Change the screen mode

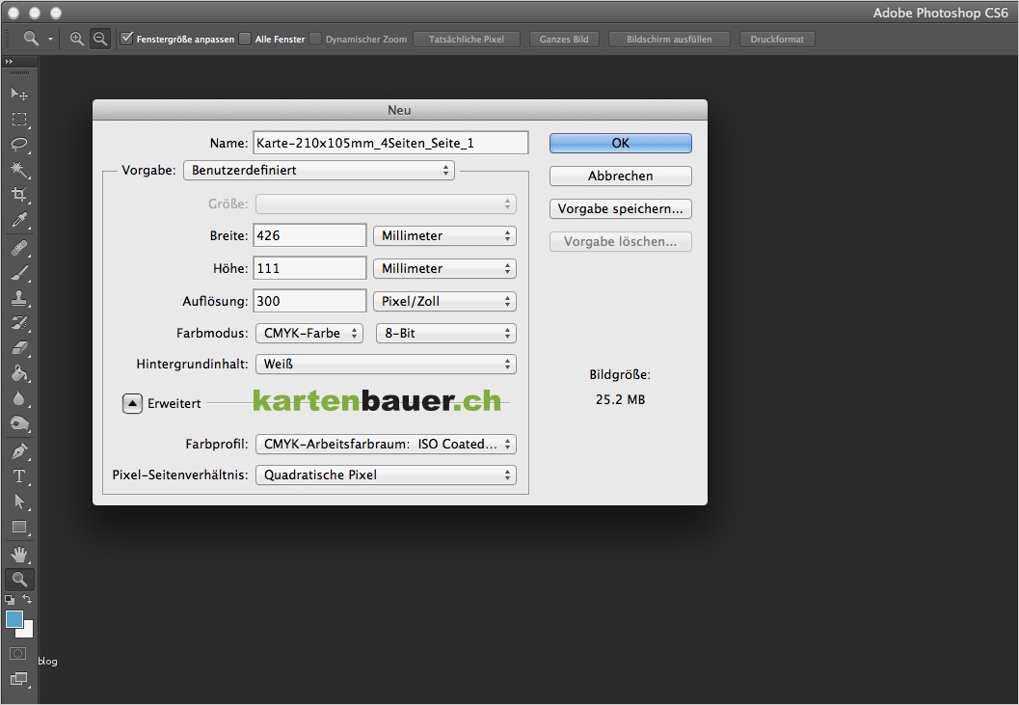click(19, 679)
